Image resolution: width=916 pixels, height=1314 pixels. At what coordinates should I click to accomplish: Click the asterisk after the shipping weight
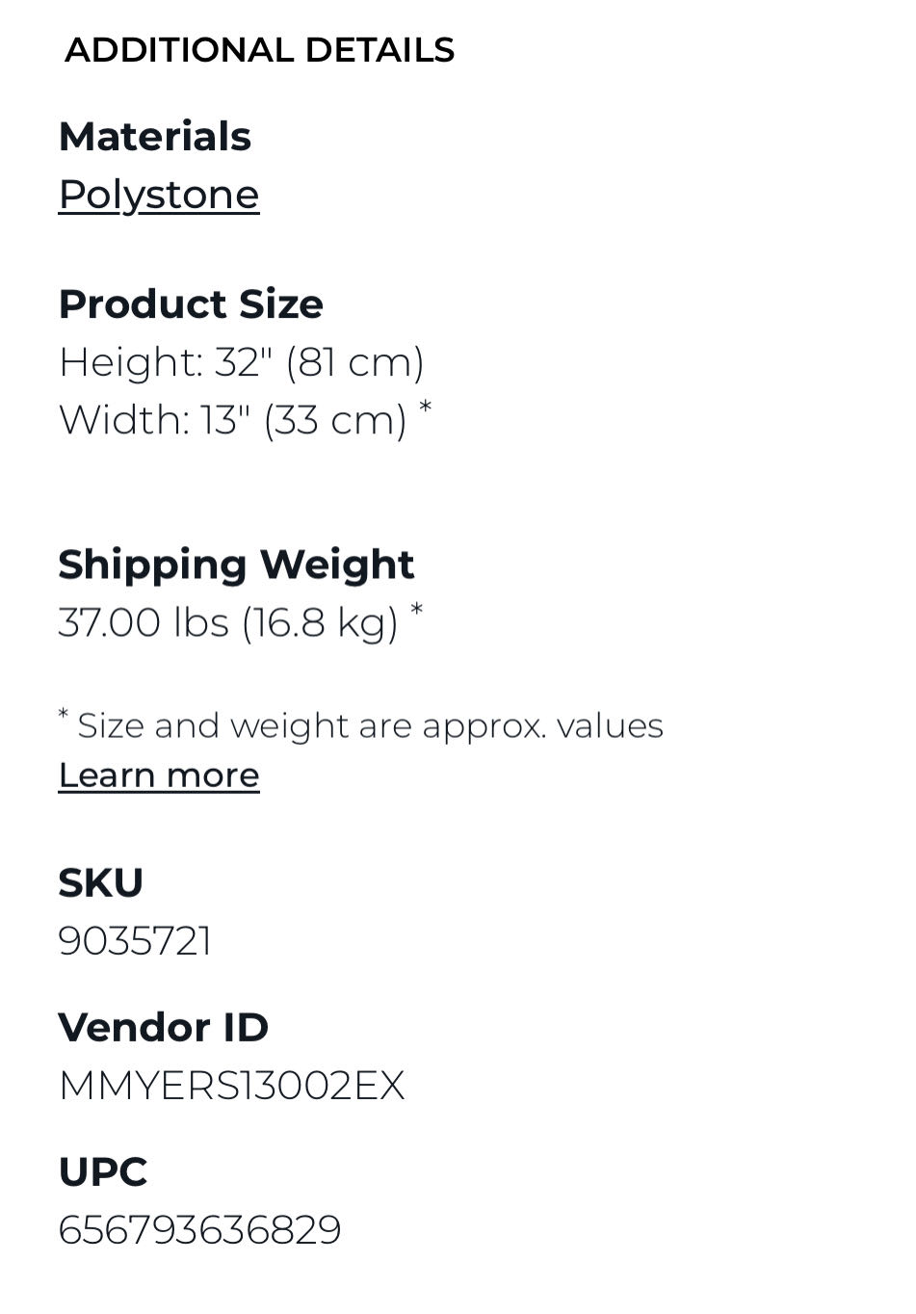[416, 611]
